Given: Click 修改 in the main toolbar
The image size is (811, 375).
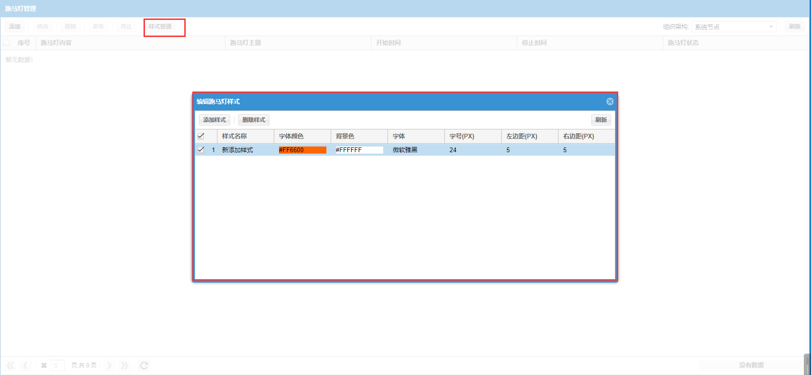Looking at the screenshot, I should pyautogui.click(x=43, y=27).
